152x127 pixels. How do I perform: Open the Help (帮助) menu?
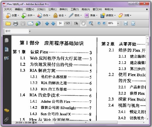[x=109, y=9]
